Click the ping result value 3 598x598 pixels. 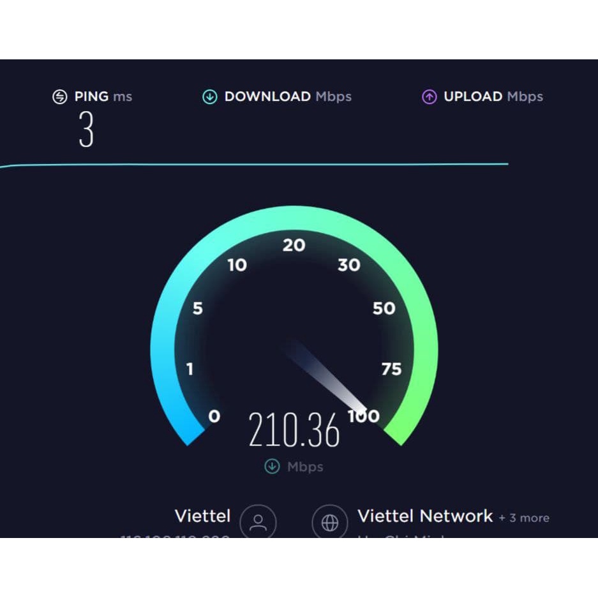click(86, 129)
